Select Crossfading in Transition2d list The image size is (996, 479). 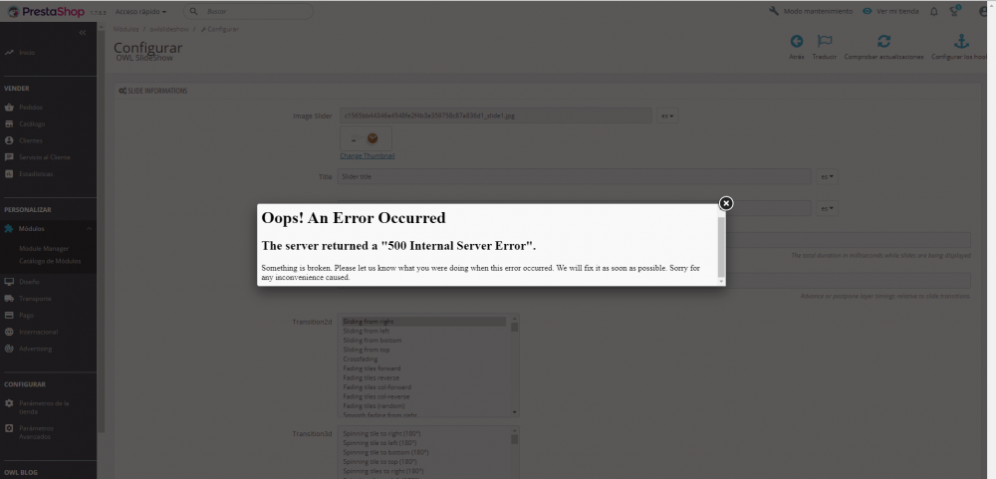click(423, 359)
